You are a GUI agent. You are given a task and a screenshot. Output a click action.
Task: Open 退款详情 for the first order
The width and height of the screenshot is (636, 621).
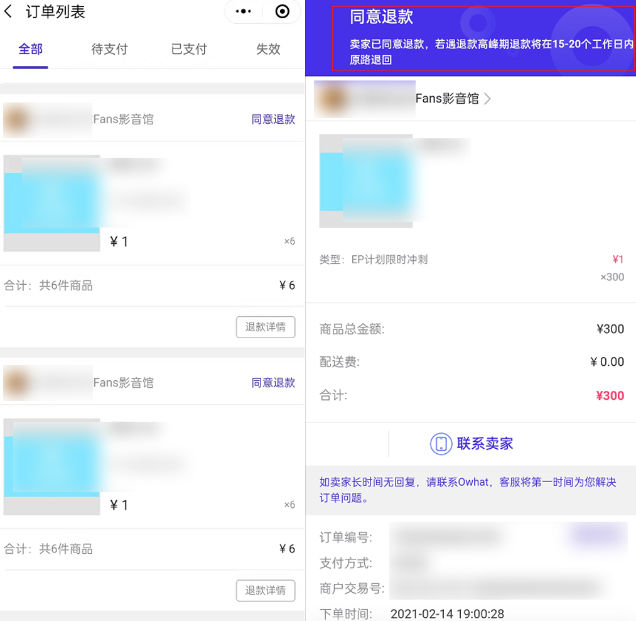click(x=266, y=327)
